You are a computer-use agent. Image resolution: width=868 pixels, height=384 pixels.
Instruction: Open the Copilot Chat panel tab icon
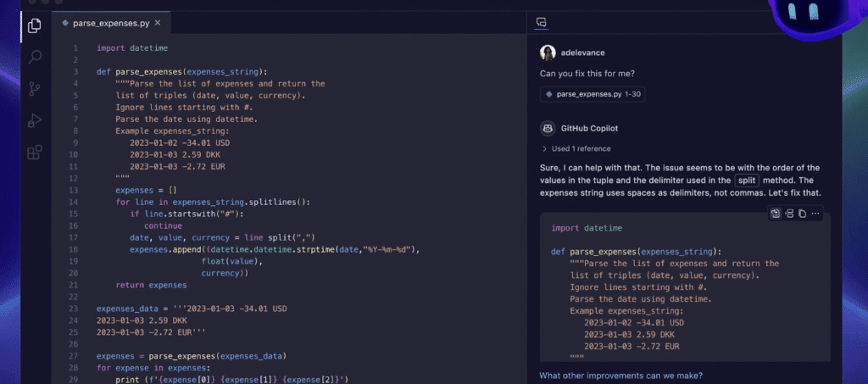(542, 23)
